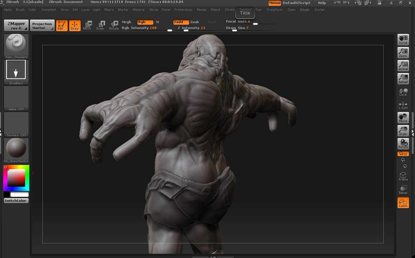Set canvas to Actual size
This screenshot has width=415, height=258.
(x=403, y=66)
